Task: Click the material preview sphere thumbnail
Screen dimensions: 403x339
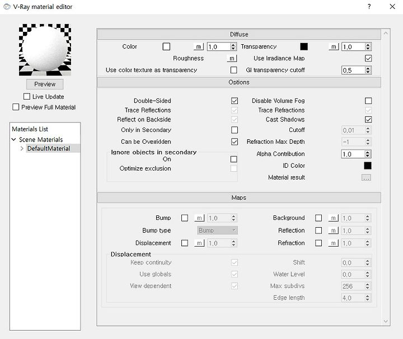Action: pos(45,50)
